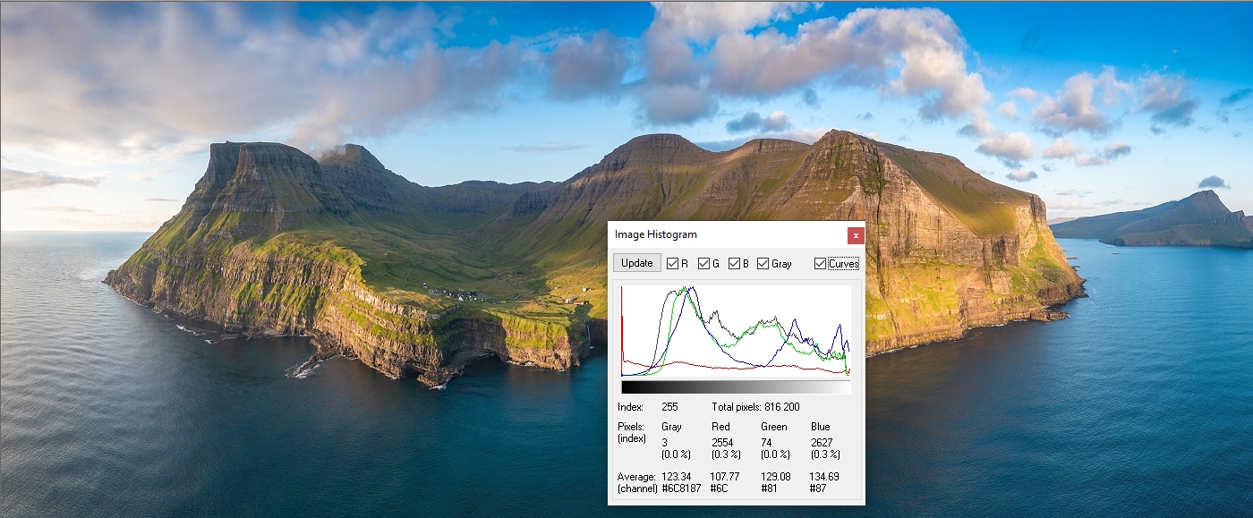Click the black-to-white gradient bar

click(x=736, y=387)
